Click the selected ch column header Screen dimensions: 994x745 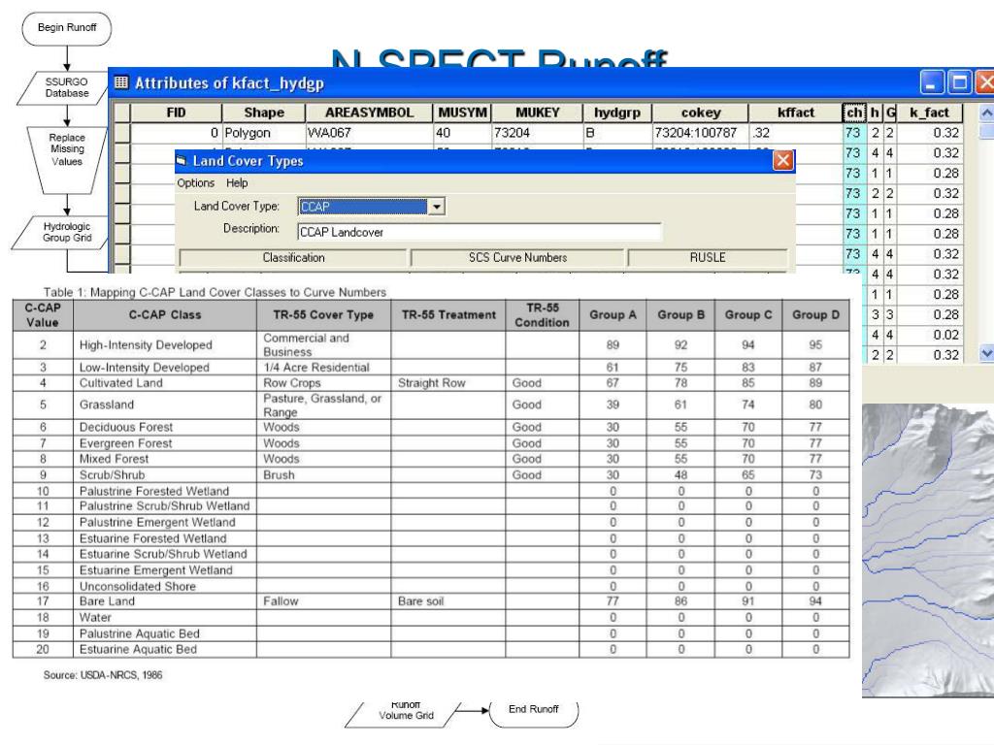pyautogui.click(x=854, y=113)
